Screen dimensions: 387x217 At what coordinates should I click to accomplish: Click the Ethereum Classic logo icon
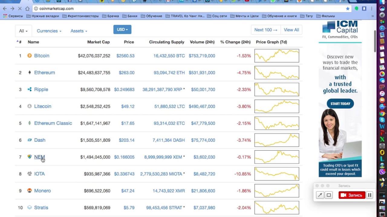point(29,123)
